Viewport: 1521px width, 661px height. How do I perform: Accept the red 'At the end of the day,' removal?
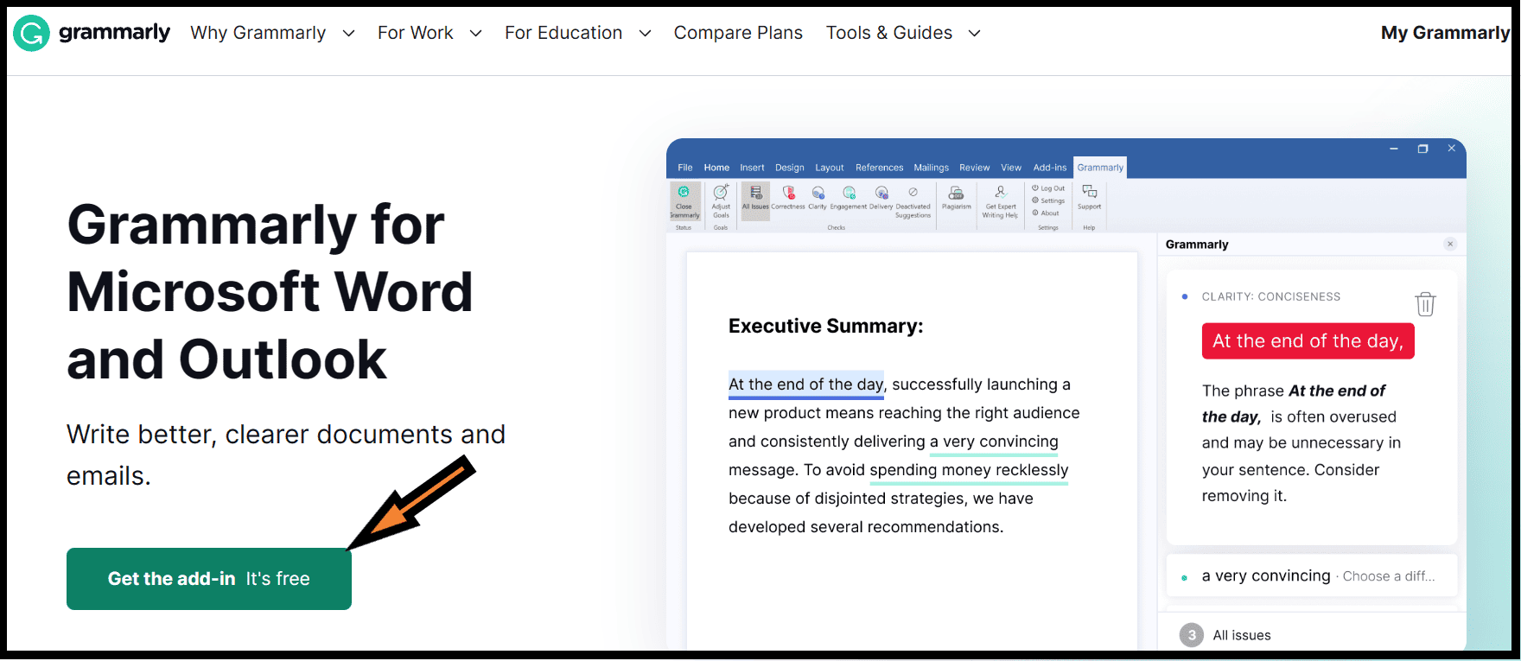tap(1308, 341)
